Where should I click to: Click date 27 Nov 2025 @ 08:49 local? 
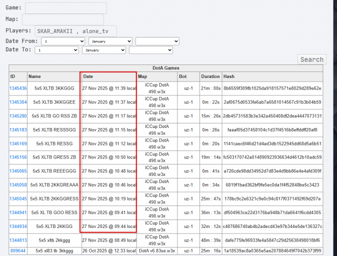[x=109, y=240]
